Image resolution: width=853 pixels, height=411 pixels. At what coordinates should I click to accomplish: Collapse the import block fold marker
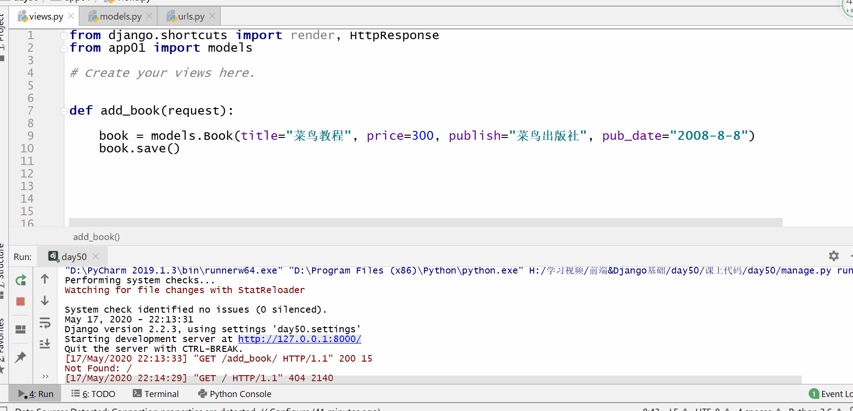[x=64, y=35]
